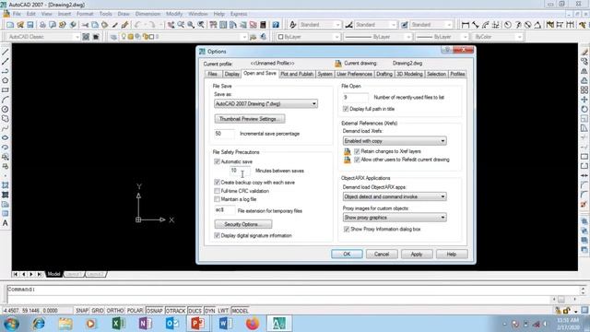Click the Security Options button

243,224
